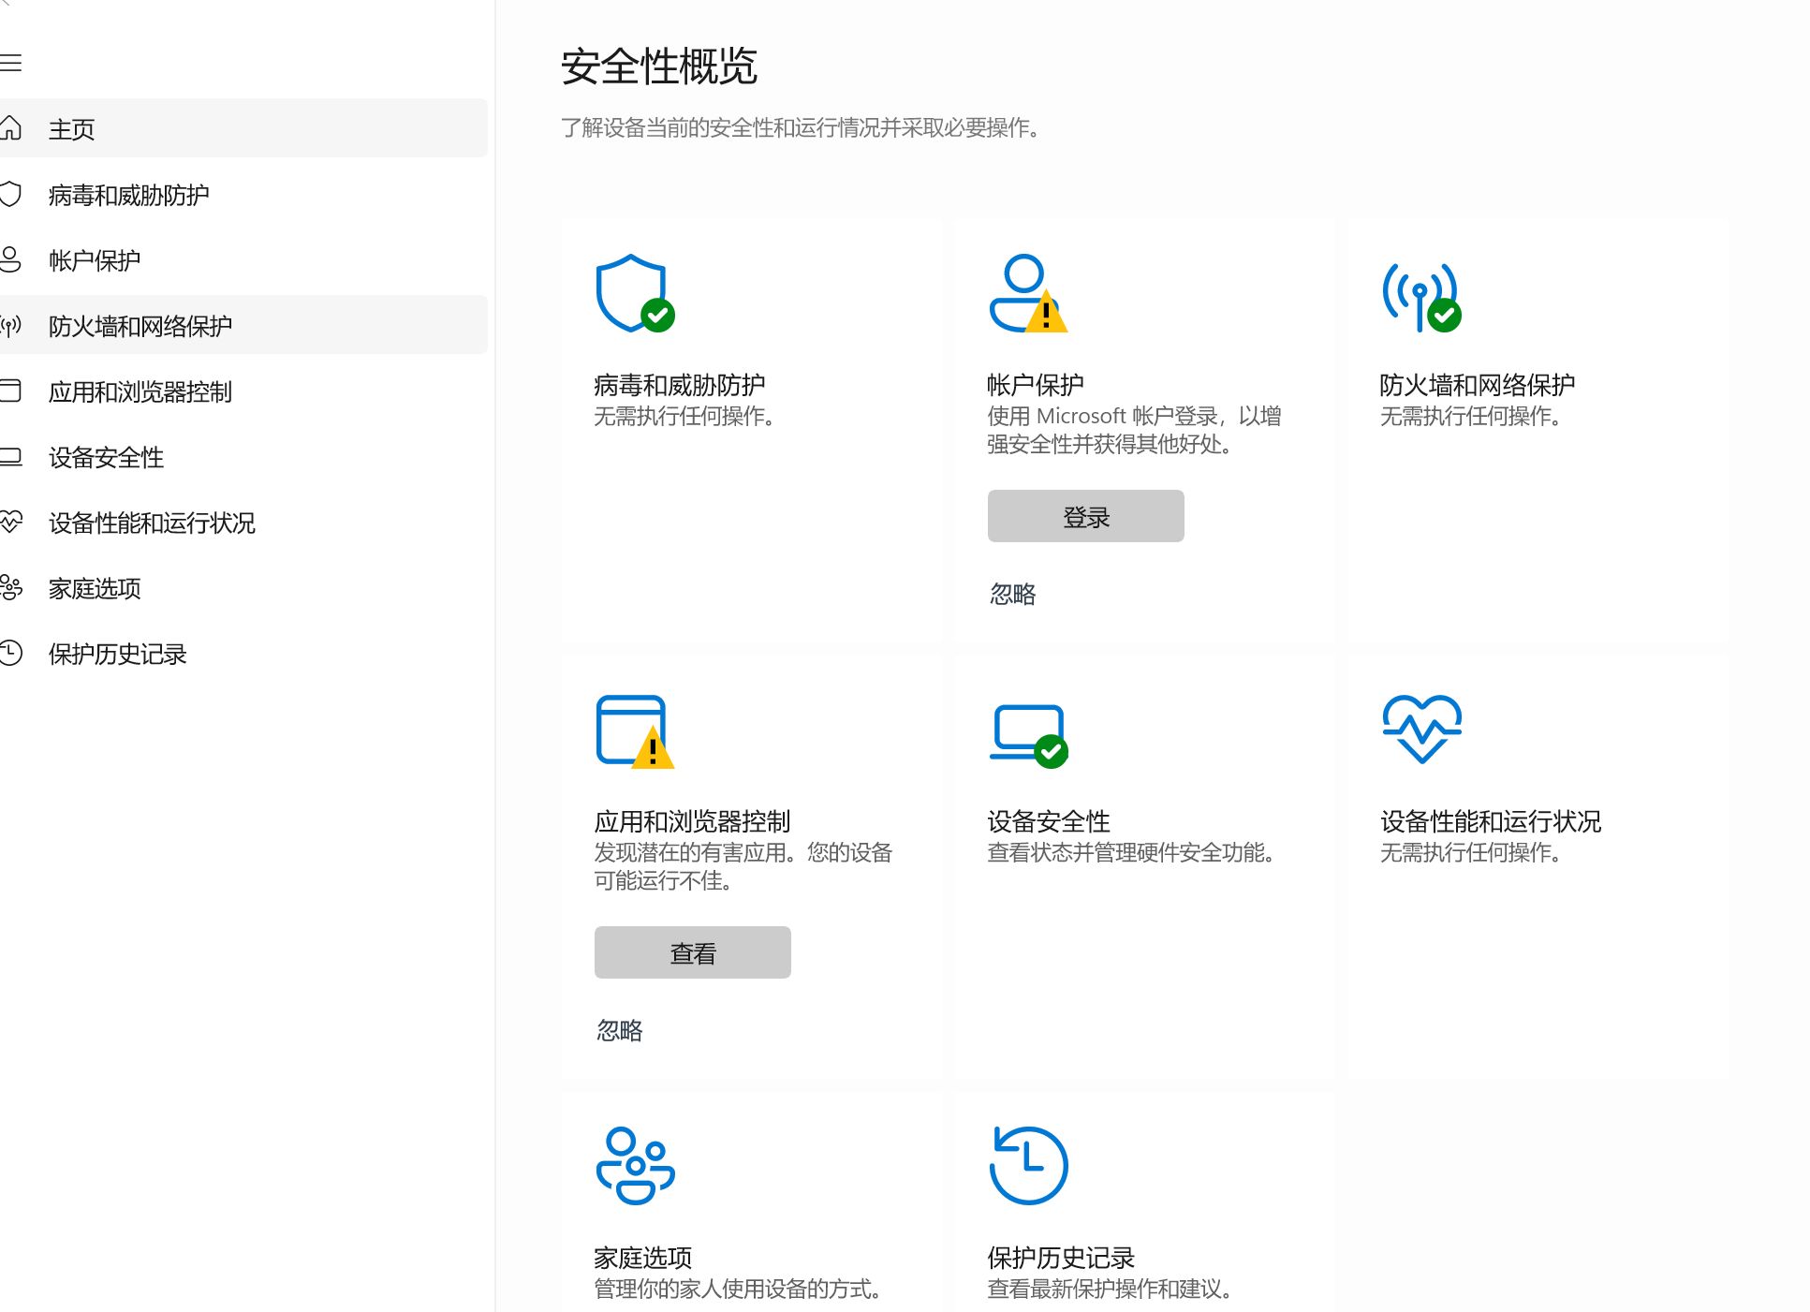Click the large heartbeat health icon
This screenshot has height=1312, width=1810.
coord(1422,729)
